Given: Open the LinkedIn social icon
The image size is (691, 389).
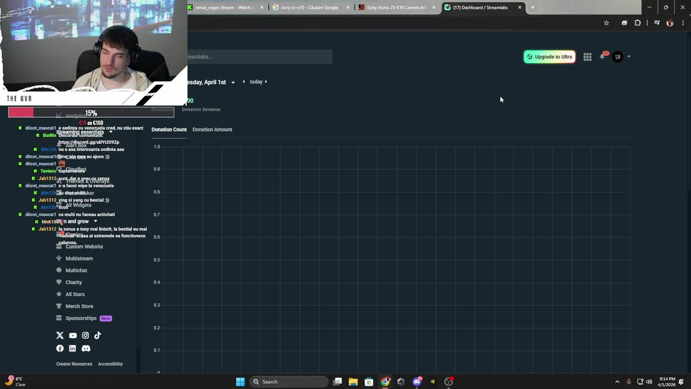Looking at the screenshot, I should (x=72, y=348).
